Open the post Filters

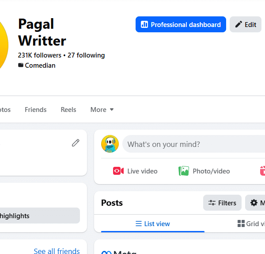coord(222,203)
